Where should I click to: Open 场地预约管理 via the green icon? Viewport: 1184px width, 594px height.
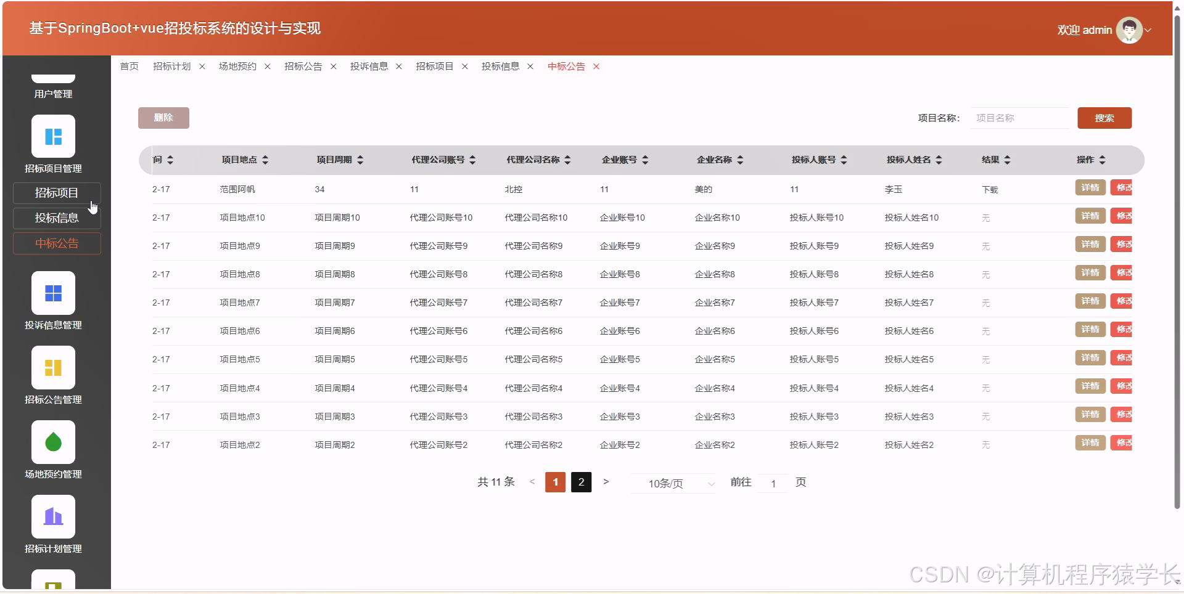point(54,442)
